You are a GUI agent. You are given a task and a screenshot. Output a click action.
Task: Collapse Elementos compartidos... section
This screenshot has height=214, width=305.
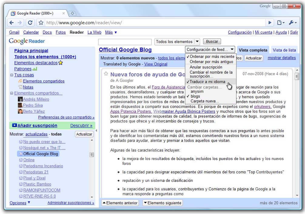pyautogui.click(x=12, y=93)
